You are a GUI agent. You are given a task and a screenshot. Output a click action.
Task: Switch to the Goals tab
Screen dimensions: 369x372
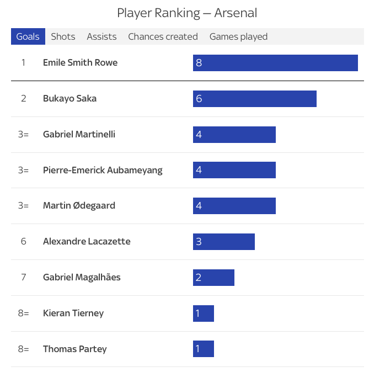click(x=28, y=36)
